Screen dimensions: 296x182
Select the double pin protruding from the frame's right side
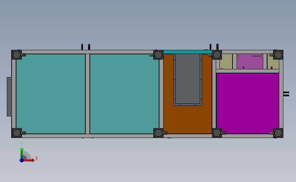[x=286, y=94]
